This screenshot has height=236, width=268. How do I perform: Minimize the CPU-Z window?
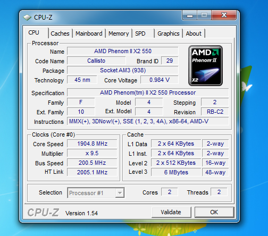point(189,15)
